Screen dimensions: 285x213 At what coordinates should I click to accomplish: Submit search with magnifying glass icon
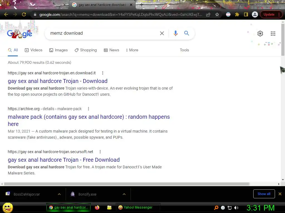coord(186,33)
